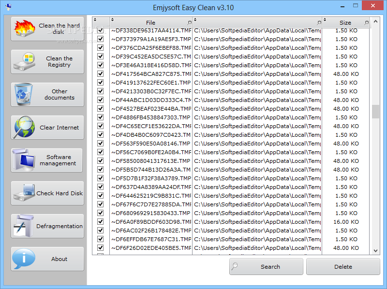This screenshot has width=387, height=289.
Task: Open Other documents section
Action: tap(47, 94)
